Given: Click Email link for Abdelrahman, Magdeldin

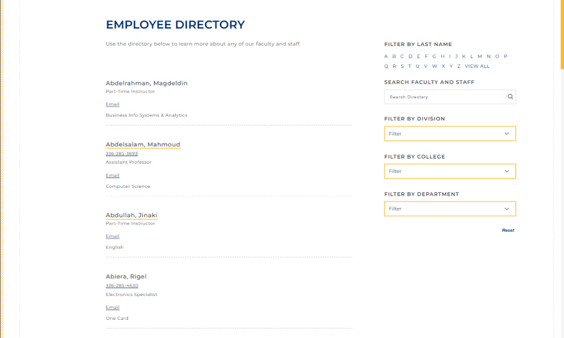Looking at the screenshot, I should (x=113, y=104).
